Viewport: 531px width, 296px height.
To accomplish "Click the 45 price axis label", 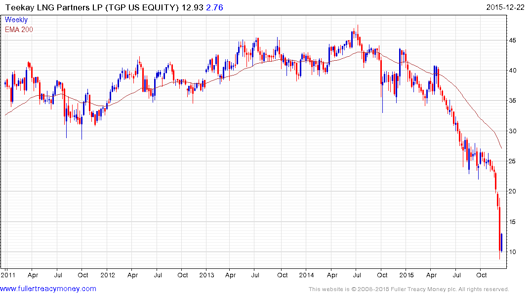I will point(512,40).
